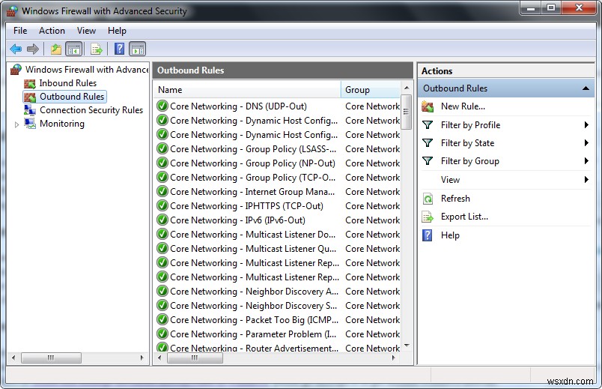The image size is (602, 389).
Task: Click Help link in Actions pane
Action: pos(450,235)
